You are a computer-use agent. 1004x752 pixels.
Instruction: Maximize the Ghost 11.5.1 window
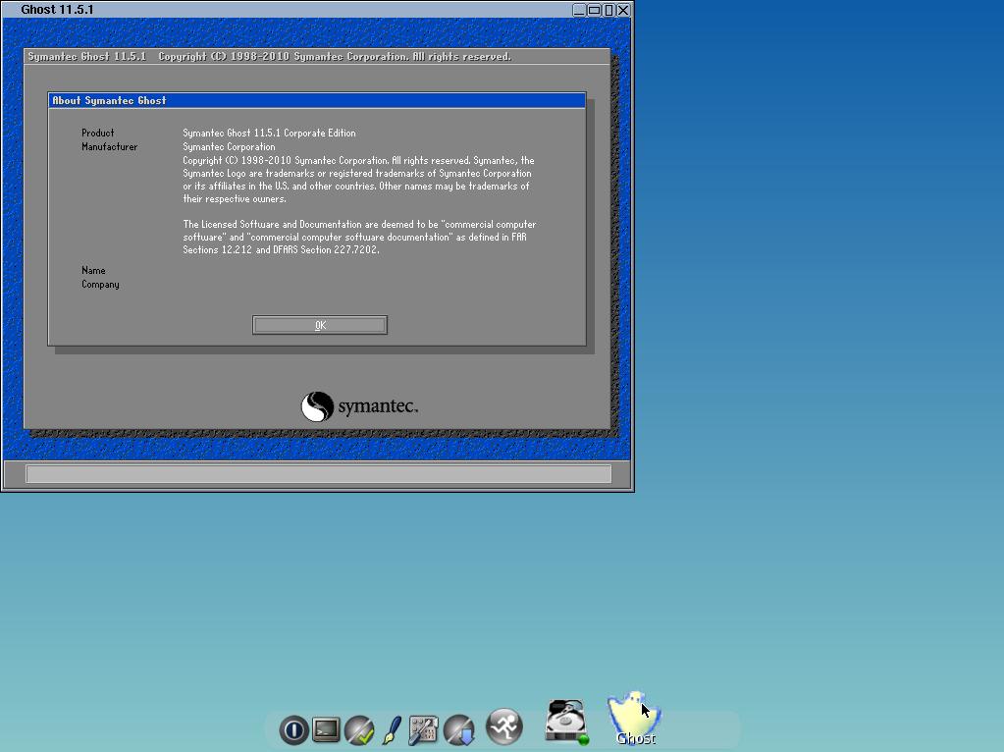594,10
